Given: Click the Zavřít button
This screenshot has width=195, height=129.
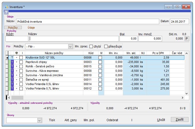Looking at the screenshot, I should tap(179, 120).
